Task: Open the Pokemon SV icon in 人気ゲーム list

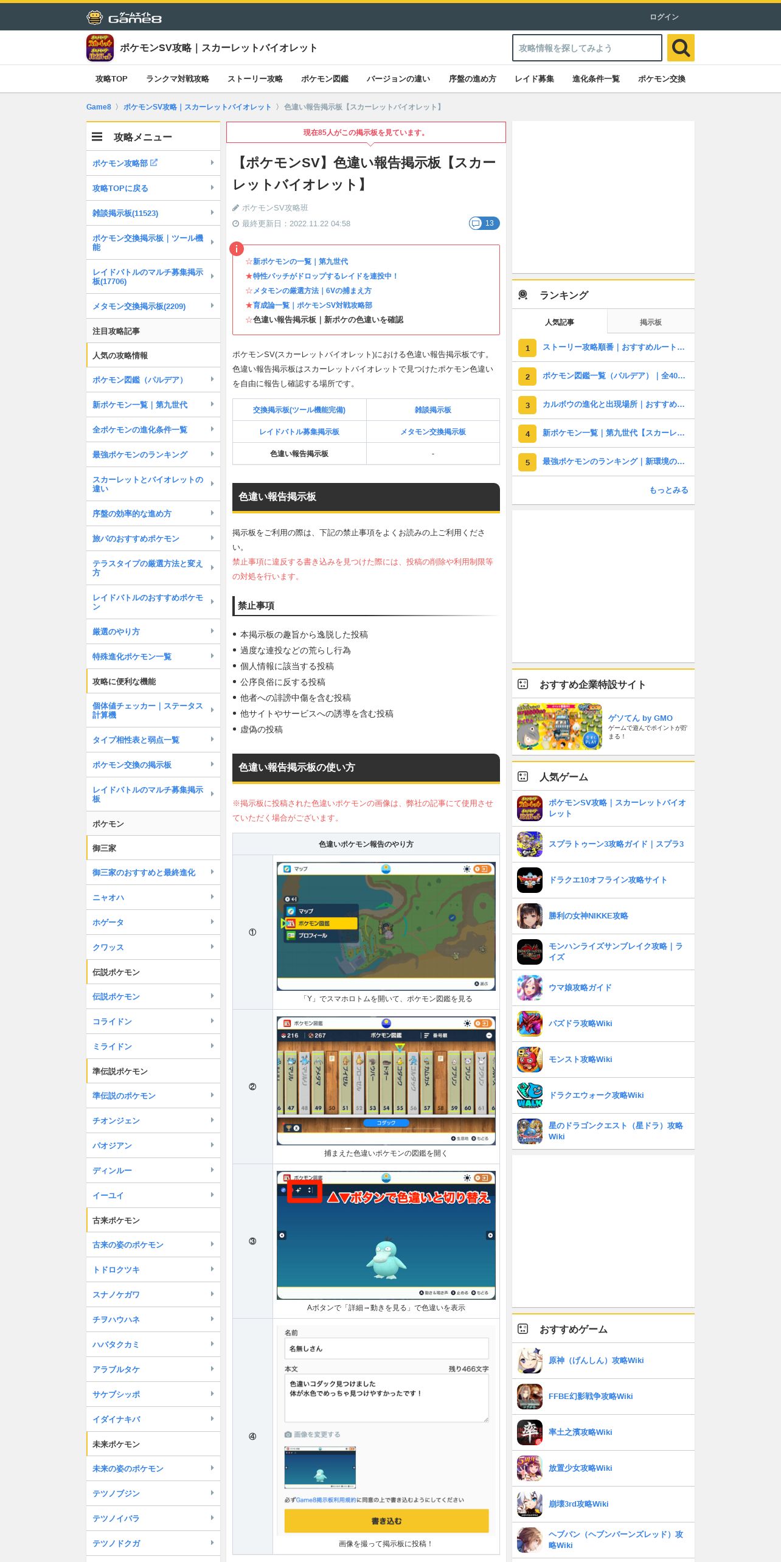Action: [530, 808]
